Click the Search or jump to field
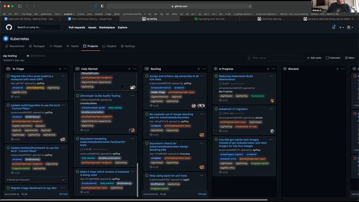This screenshot has width=359, height=202. (40, 27)
